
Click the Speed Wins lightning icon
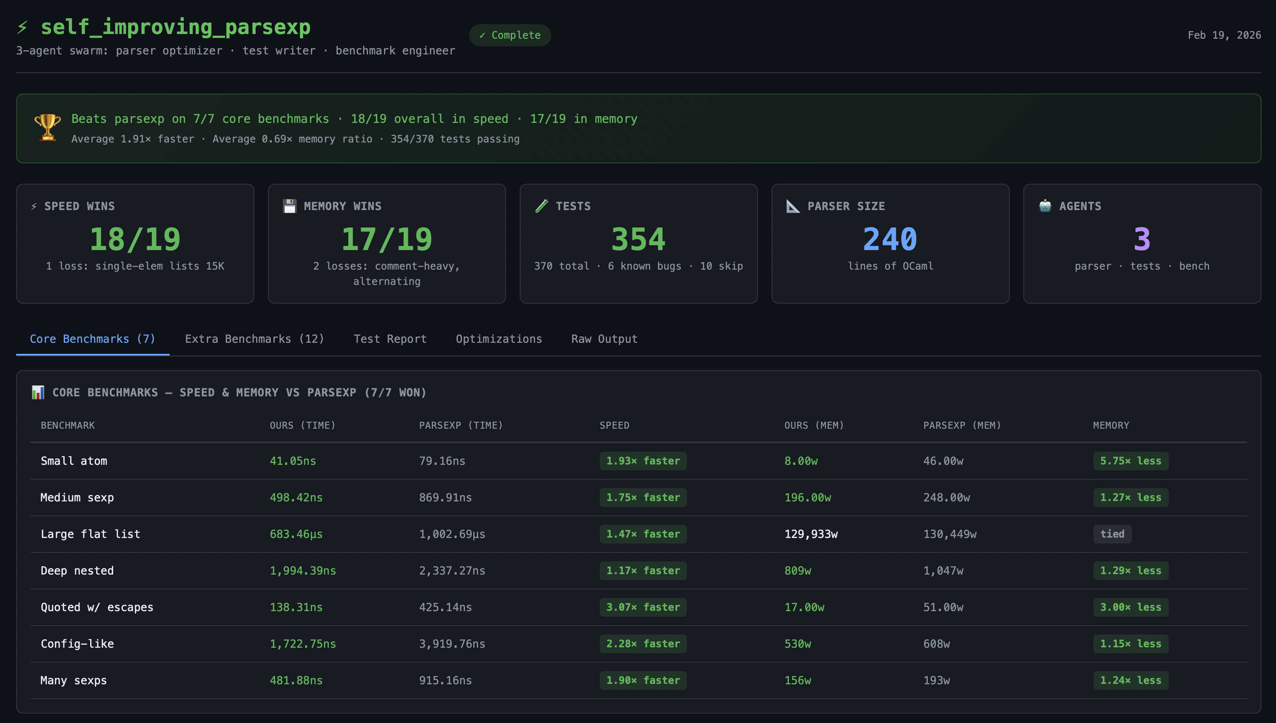pyautogui.click(x=34, y=207)
